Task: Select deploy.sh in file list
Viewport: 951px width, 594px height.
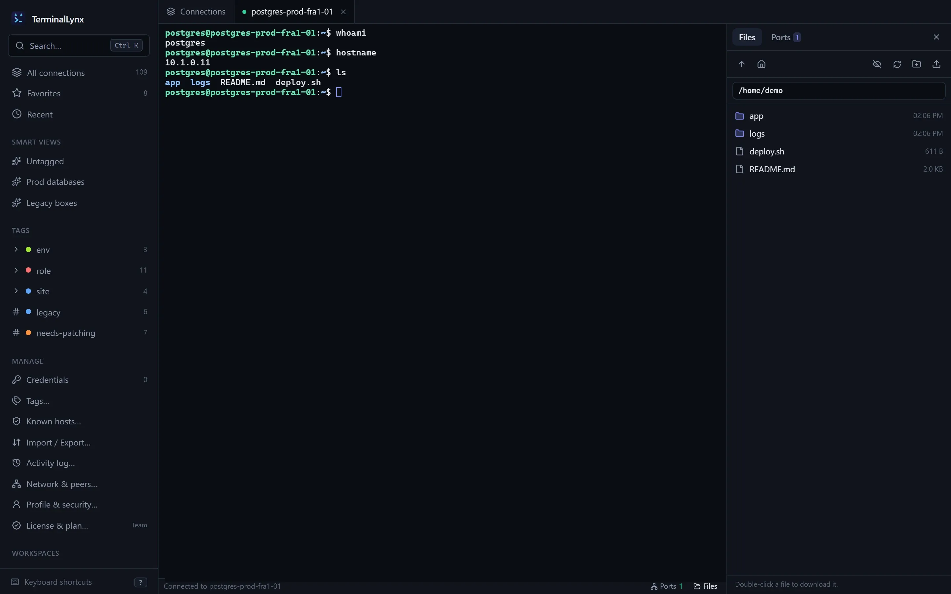Action: click(839, 151)
